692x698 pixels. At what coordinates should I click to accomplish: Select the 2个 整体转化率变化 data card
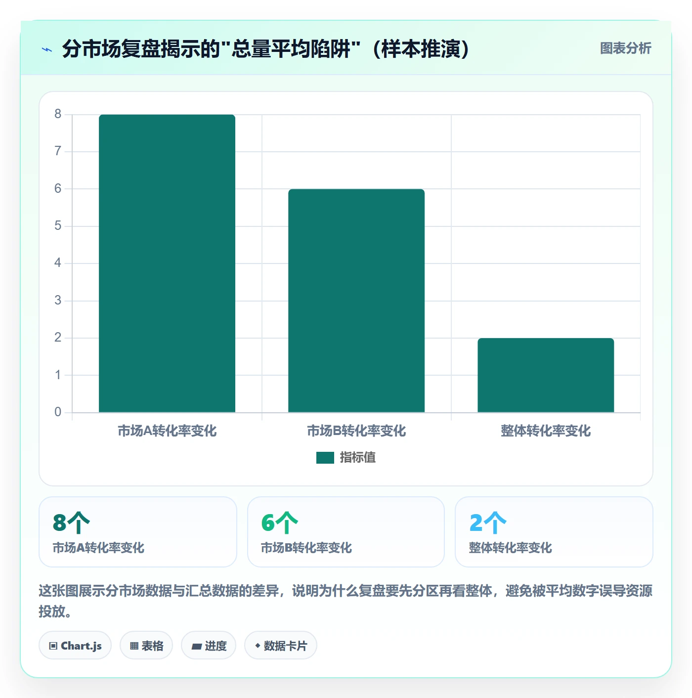click(x=554, y=532)
